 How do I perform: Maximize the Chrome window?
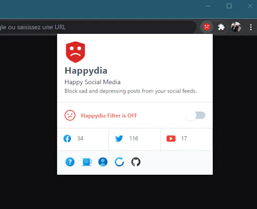(229, 6)
